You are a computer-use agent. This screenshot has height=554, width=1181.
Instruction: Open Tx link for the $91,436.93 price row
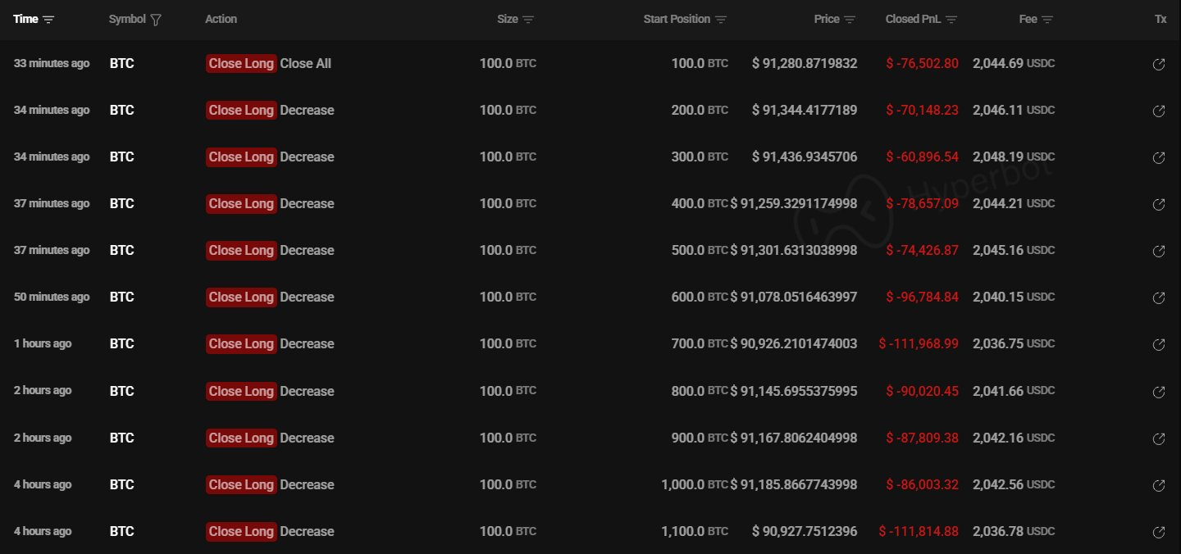(1159, 157)
